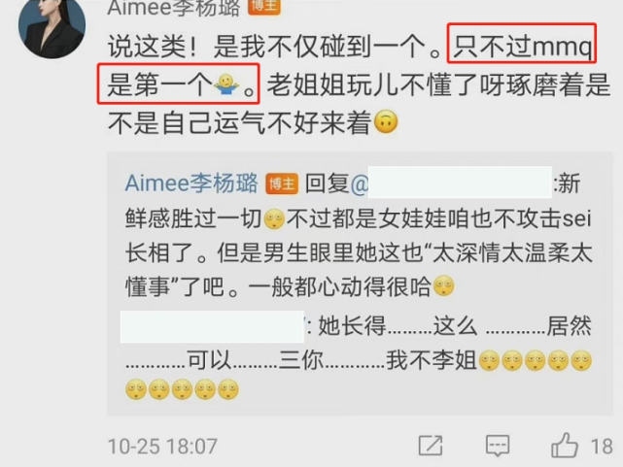The width and height of the screenshot is (623, 467).
Task: Tap the 18 likes count
Action: 602,447
